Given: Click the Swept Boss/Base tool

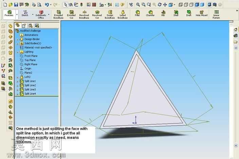Looking at the screenshot, I should click(x=110, y=15).
